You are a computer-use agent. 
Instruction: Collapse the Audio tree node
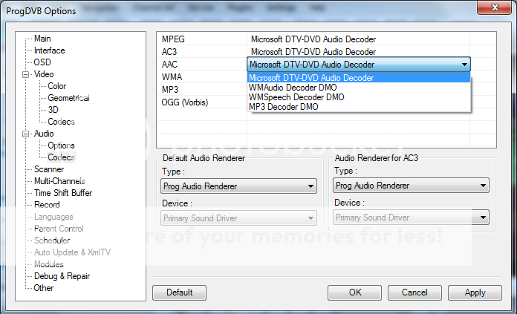tap(27, 134)
